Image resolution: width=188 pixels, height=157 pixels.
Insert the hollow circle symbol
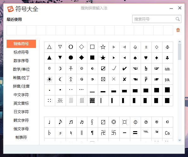point(71,47)
